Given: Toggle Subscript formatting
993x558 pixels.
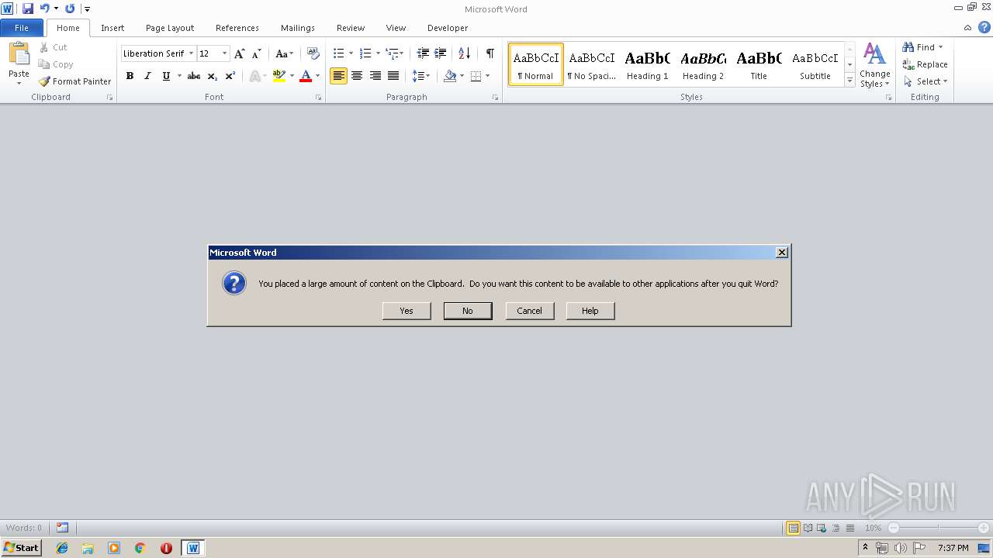Looking at the screenshot, I should [x=213, y=76].
